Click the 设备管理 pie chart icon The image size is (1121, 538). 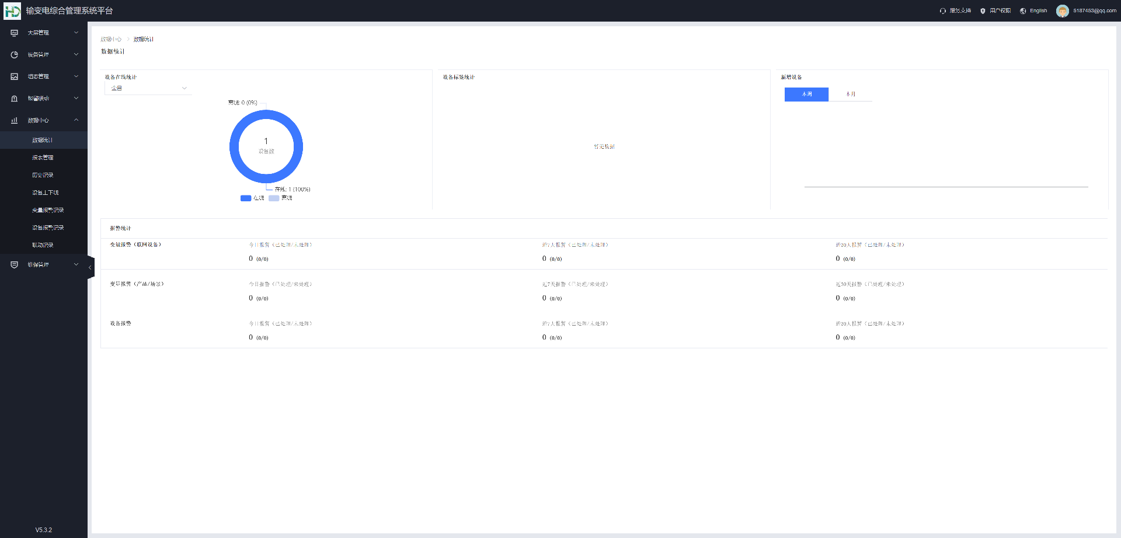click(x=15, y=55)
